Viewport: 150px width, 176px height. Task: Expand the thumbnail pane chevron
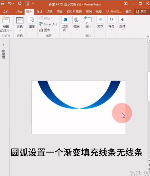point(3,45)
